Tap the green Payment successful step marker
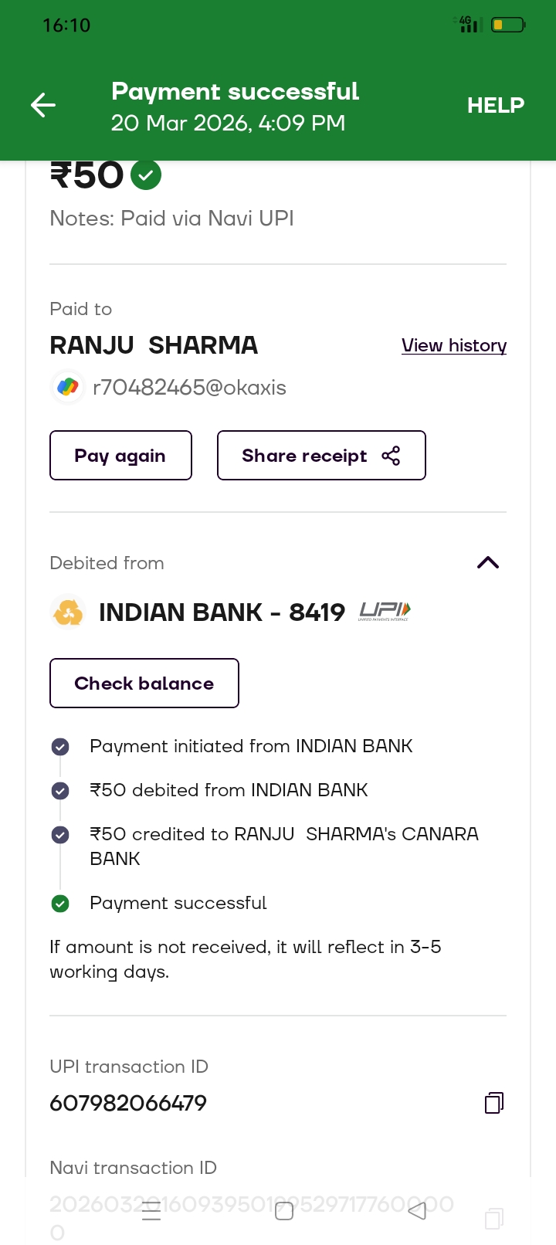Viewport: 556px width, 1245px height. pyautogui.click(x=60, y=904)
